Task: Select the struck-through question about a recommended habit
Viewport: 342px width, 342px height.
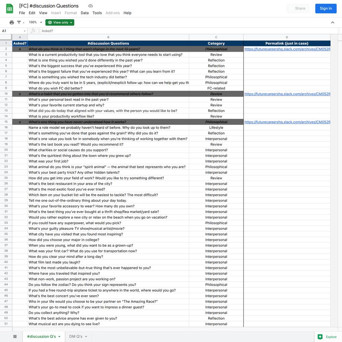Action: tap(108, 94)
